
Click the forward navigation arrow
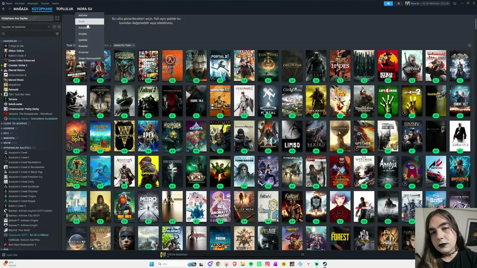[9, 9]
